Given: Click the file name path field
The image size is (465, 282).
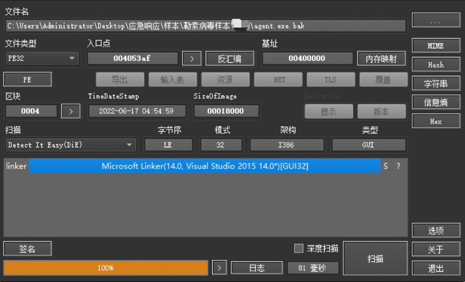Looking at the screenshot, I should [x=205, y=26].
